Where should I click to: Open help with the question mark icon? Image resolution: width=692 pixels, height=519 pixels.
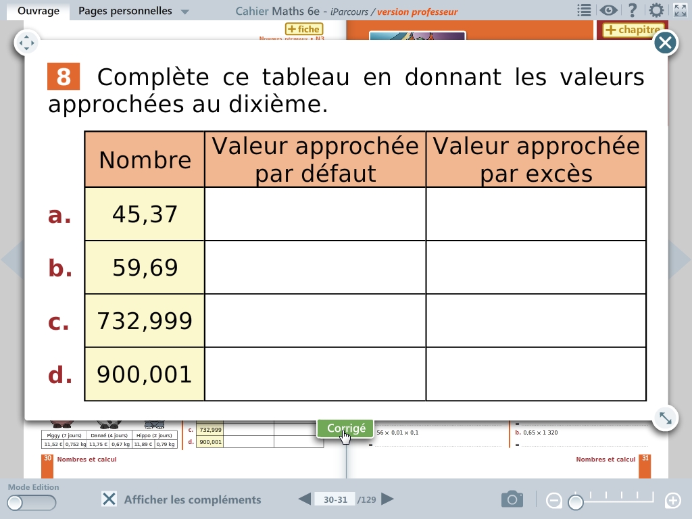(x=633, y=11)
